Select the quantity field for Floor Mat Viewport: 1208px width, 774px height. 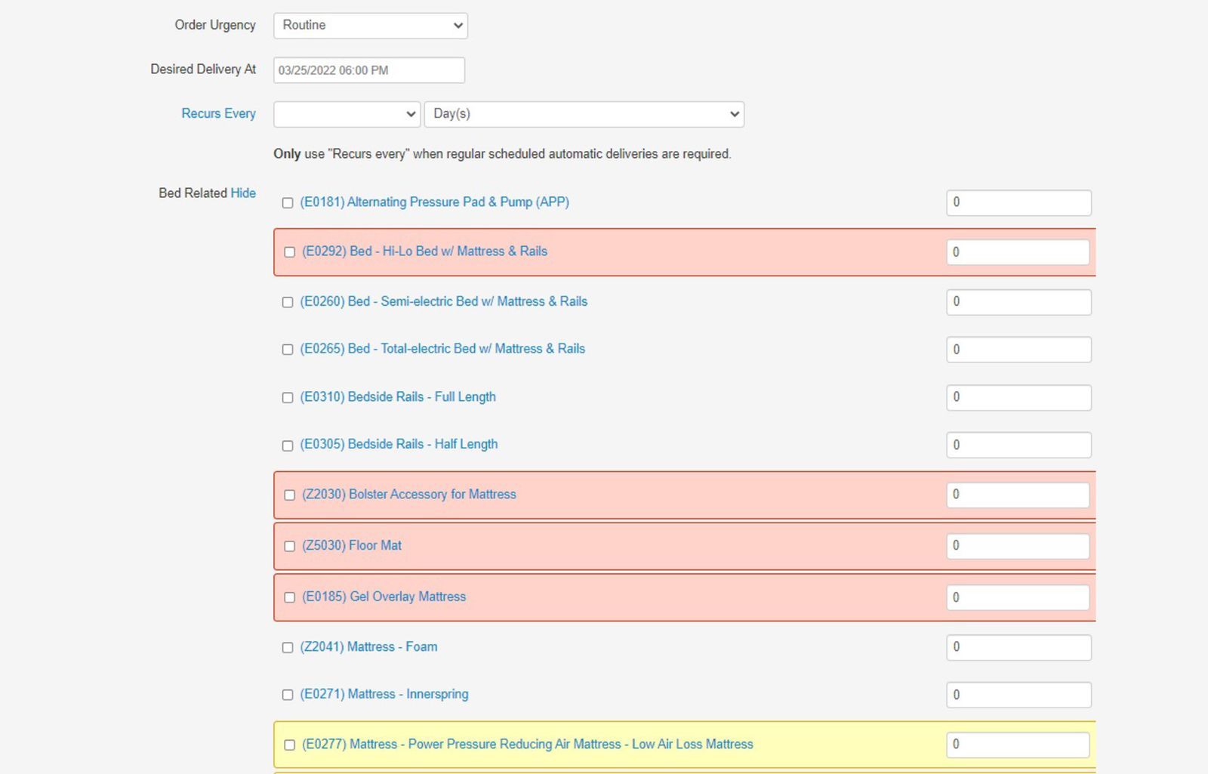click(1017, 546)
